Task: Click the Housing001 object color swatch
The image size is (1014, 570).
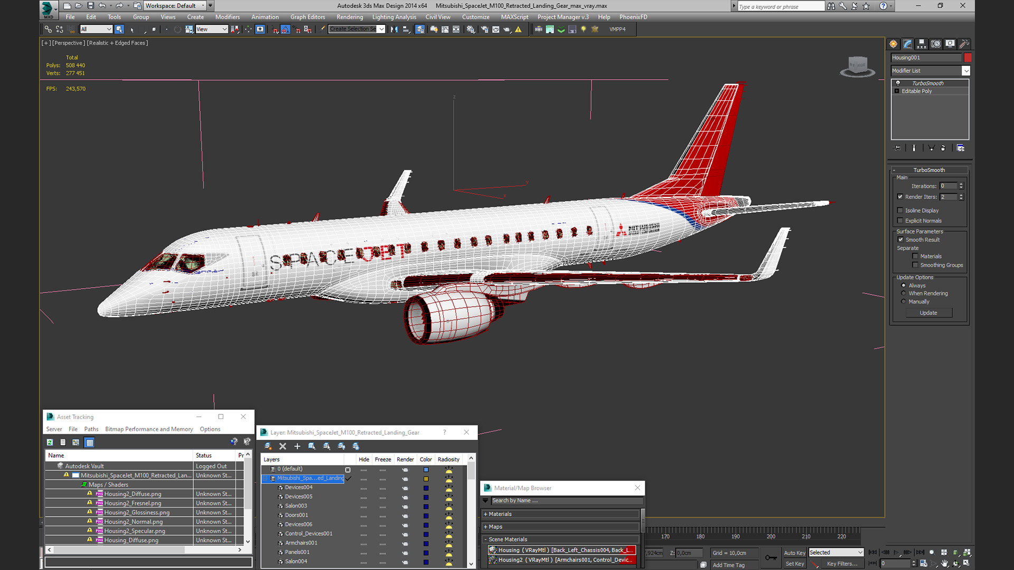Action: (x=968, y=58)
